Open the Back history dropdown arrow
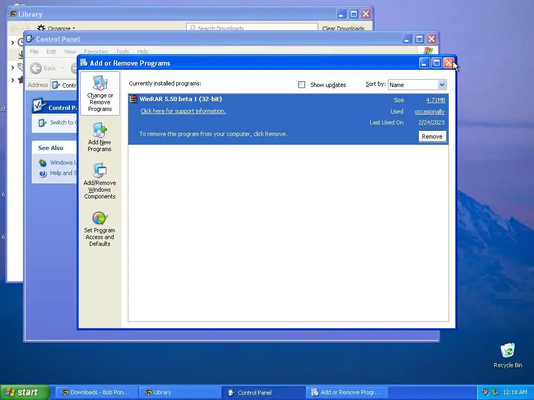The image size is (534, 400). [x=63, y=68]
